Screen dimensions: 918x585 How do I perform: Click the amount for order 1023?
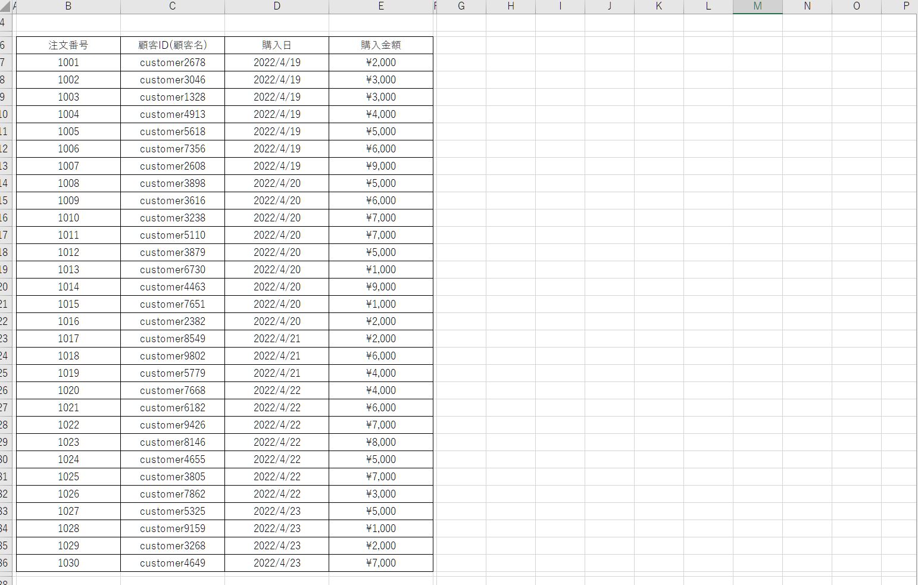381,442
